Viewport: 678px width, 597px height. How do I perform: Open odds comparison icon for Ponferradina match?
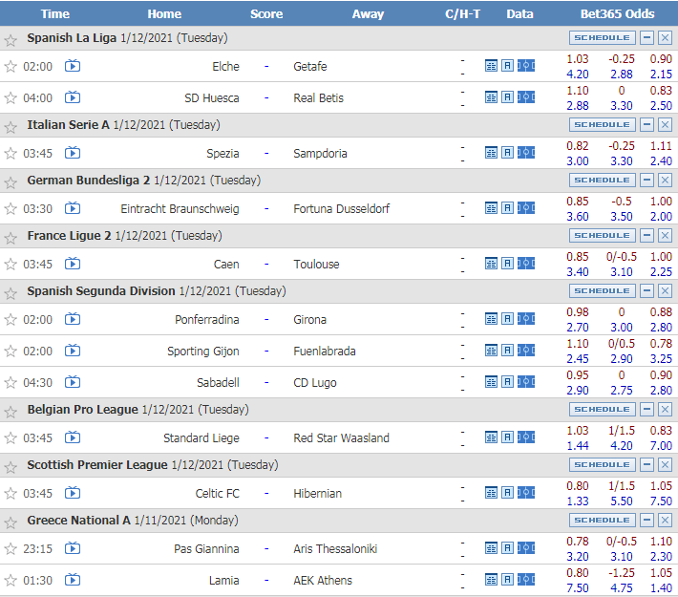coord(526,319)
